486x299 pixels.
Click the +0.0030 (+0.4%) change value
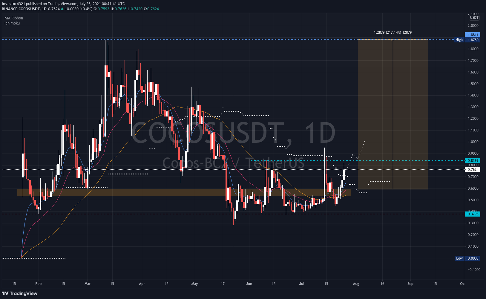[x=79, y=9]
